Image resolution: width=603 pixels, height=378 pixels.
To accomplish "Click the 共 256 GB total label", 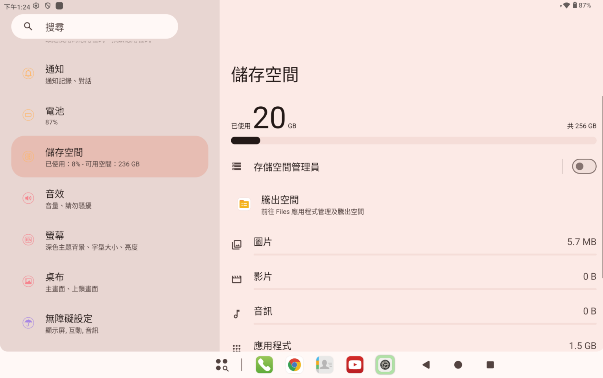I will tap(582, 126).
